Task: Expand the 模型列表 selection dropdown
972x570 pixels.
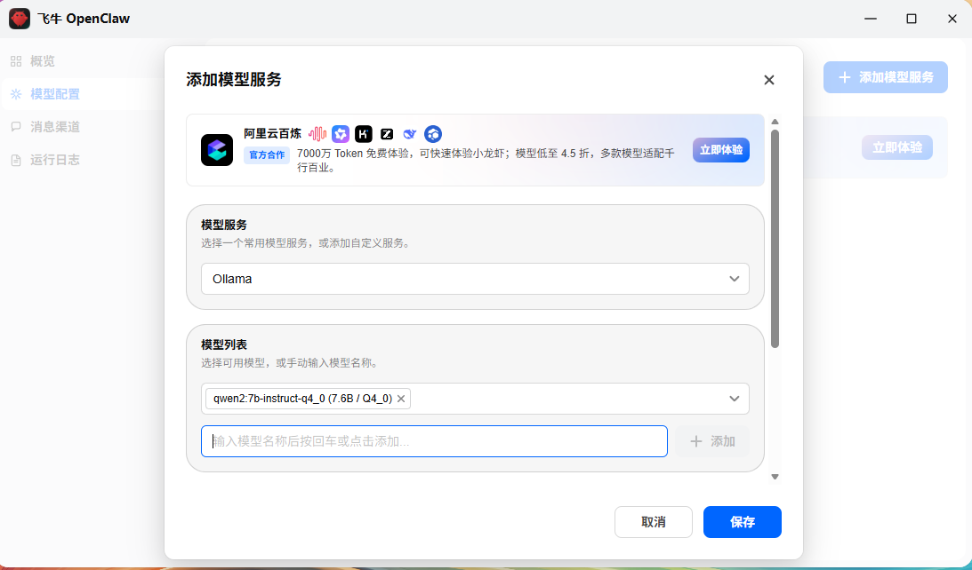Action: coord(735,399)
